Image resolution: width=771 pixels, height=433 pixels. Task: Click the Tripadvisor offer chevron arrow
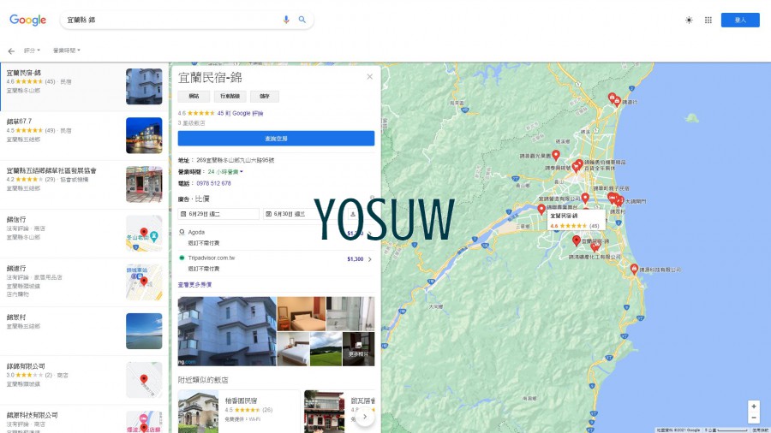[370, 259]
